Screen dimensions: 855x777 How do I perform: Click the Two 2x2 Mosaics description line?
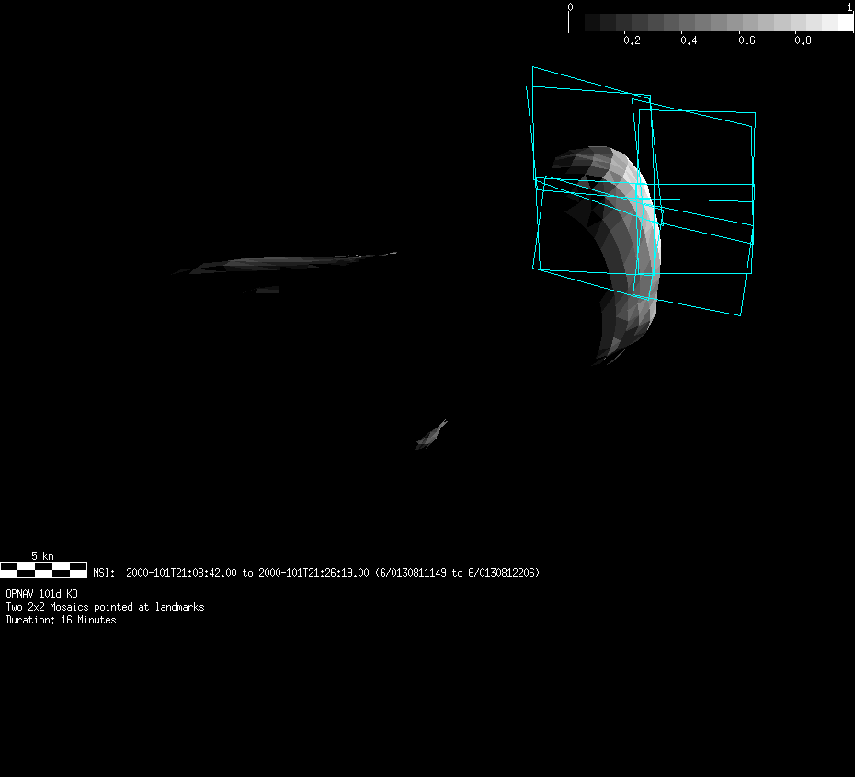click(x=105, y=607)
